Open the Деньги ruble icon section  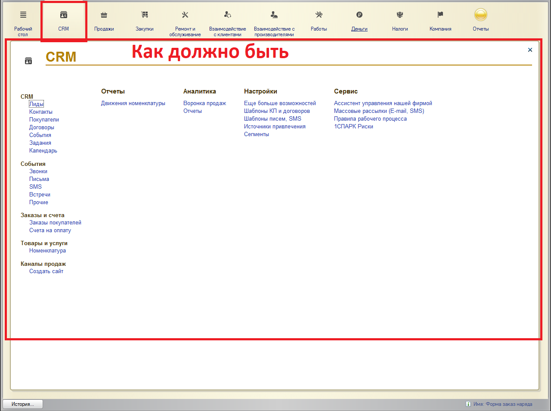point(359,15)
